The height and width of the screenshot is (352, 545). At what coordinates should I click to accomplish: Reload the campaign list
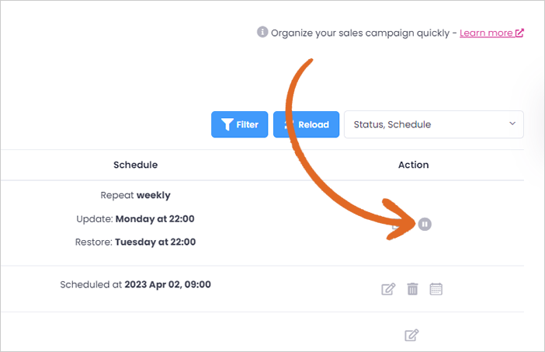[x=306, y=124]
